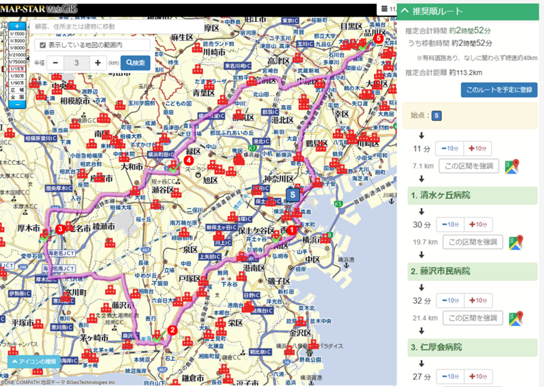
Task: Click この区間を強調 for the 19.7 km segment
Action: (473, 242)
